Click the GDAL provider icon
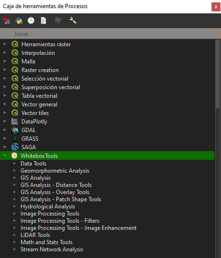 15,130
